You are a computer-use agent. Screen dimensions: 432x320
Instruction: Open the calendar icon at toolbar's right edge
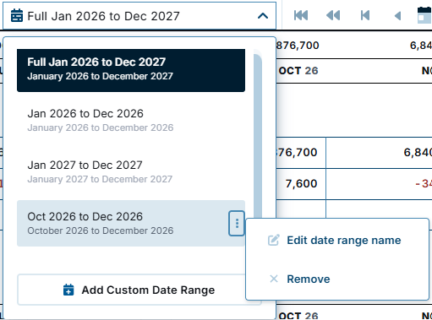coord(424,15)
